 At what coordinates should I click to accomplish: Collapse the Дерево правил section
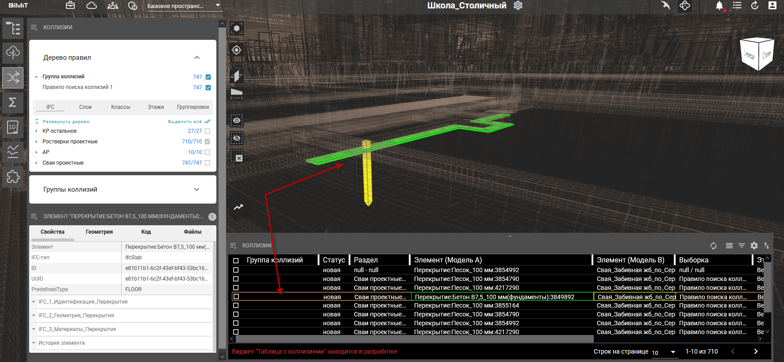(x=197, y=58)
